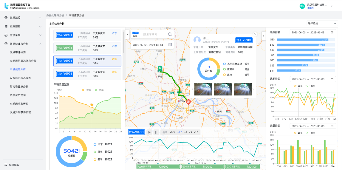Collapse left panel with map left arrow

coord(127,35)
